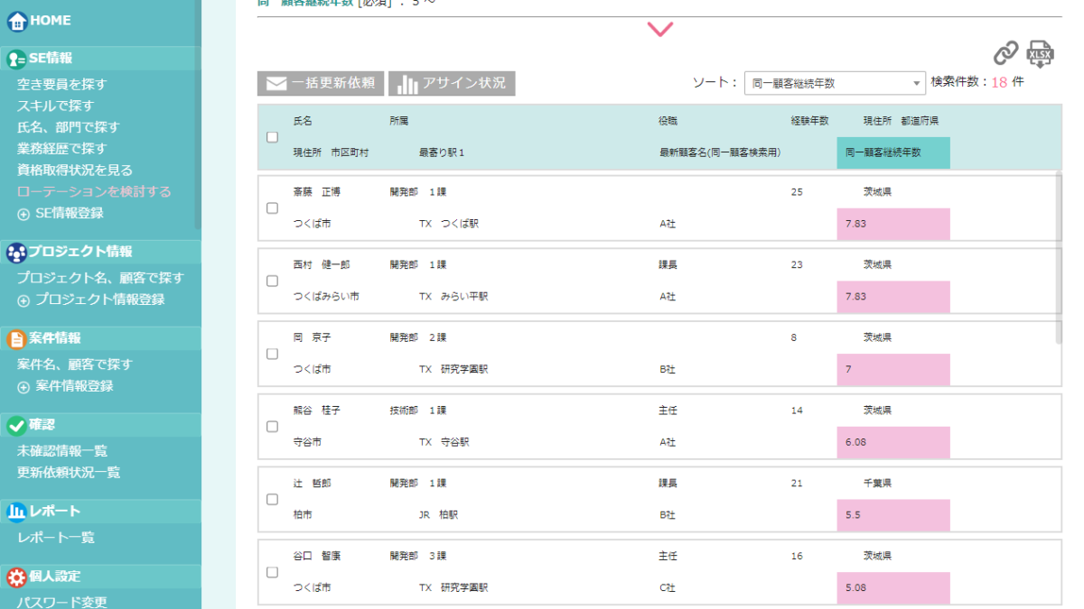This screenshot has height=609, width=1084.
Task: Toggle the select-all checkbox in table header
Action: coord(273,137)
